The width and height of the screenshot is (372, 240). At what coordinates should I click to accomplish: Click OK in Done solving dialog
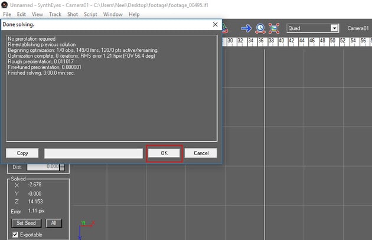tap(164, 153)
